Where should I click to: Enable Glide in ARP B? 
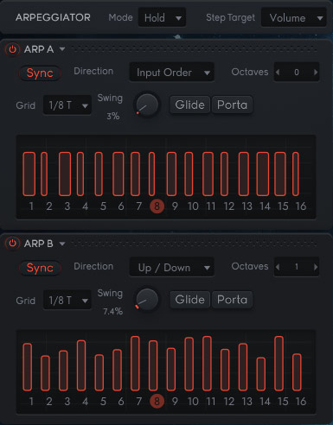tap(189, 300)
